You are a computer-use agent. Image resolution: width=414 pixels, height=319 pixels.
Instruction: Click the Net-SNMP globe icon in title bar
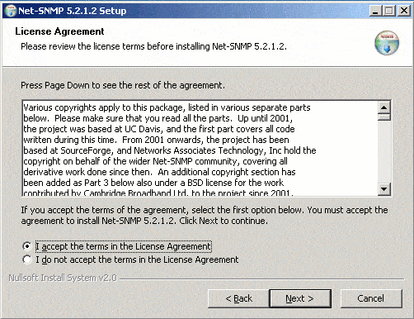[11, 11]
